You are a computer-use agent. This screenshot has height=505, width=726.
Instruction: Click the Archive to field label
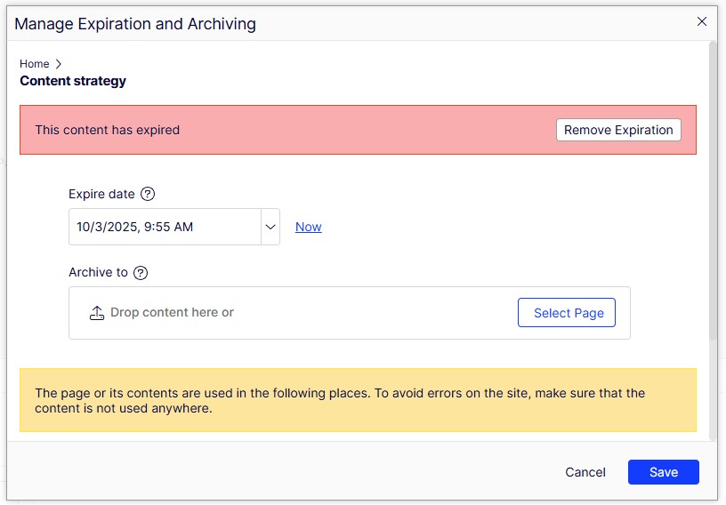(98, 273)
